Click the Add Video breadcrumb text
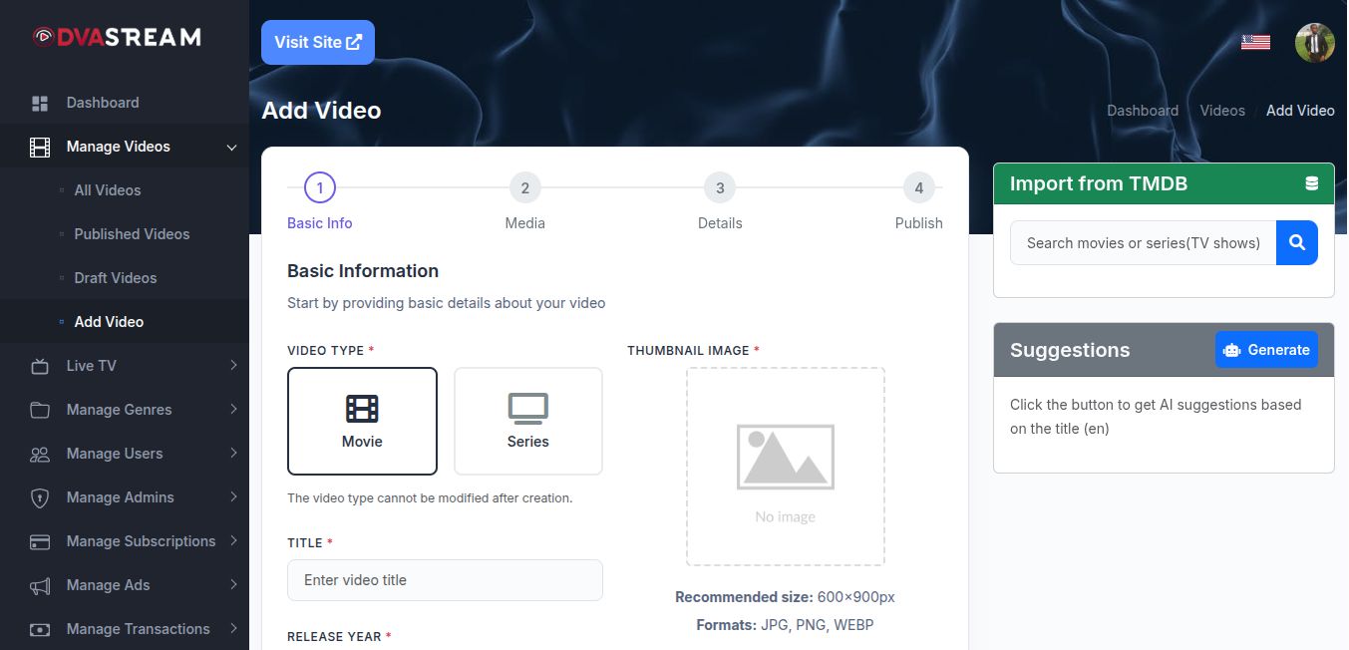The image size is (1349, 650). [x=1300, y=111]
